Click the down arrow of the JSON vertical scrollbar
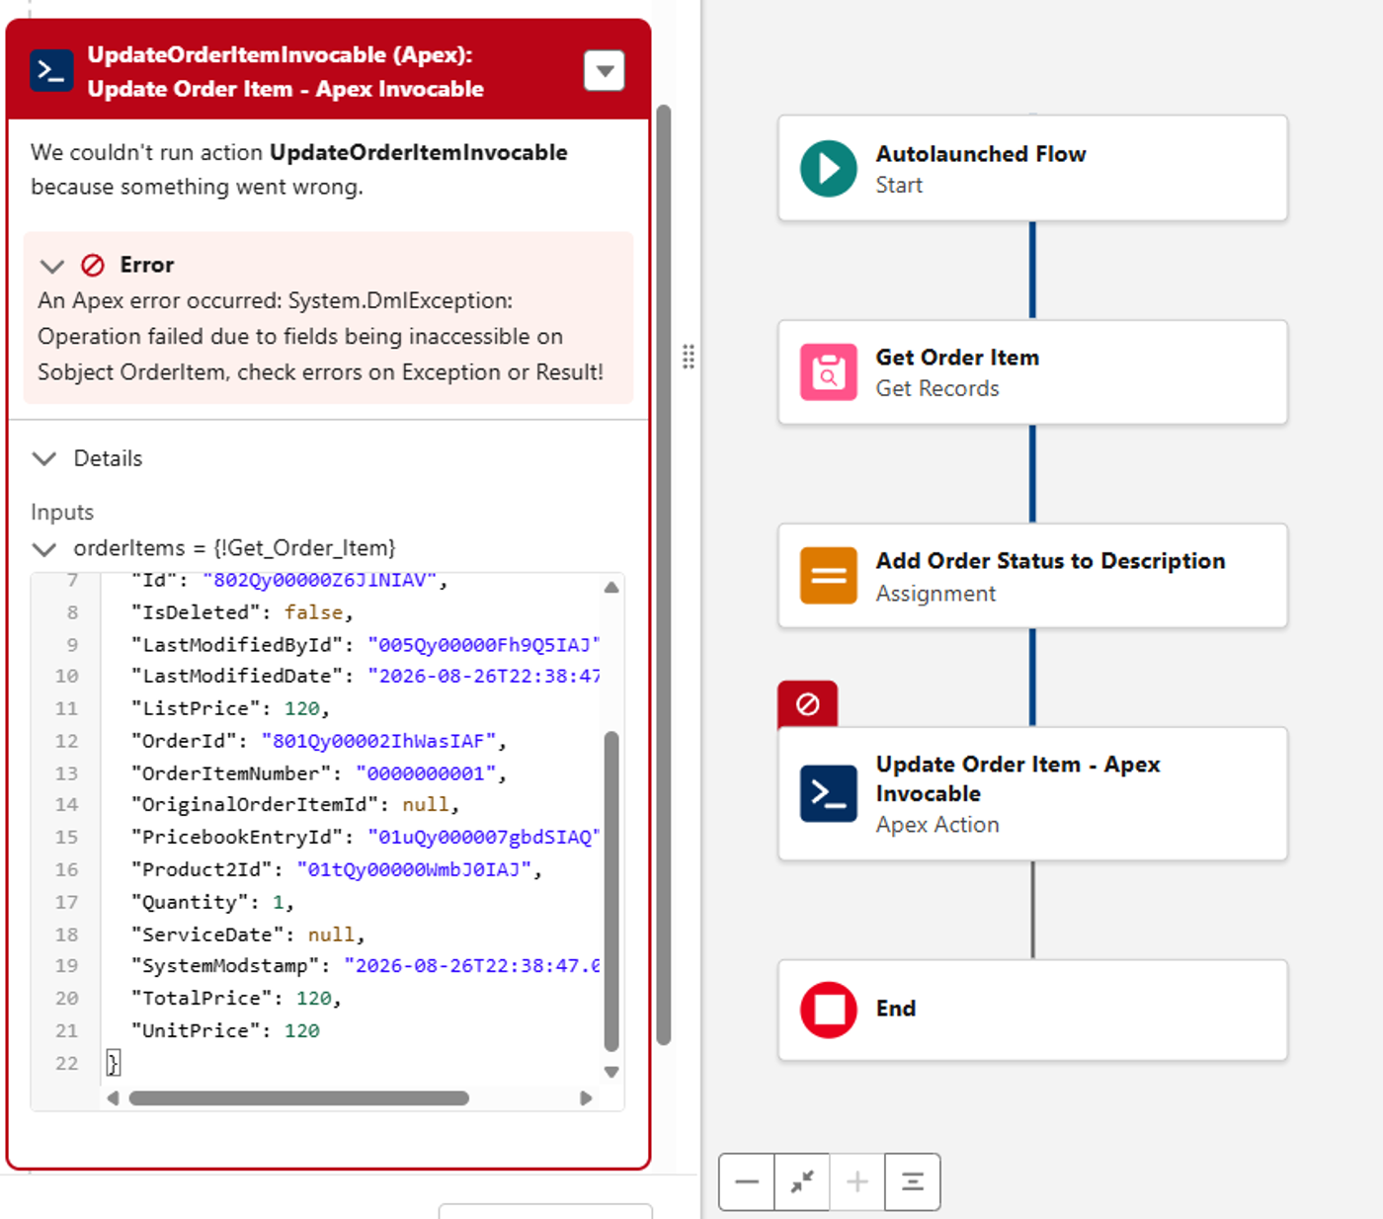 pyautogui.click(x=611, y=1072)
